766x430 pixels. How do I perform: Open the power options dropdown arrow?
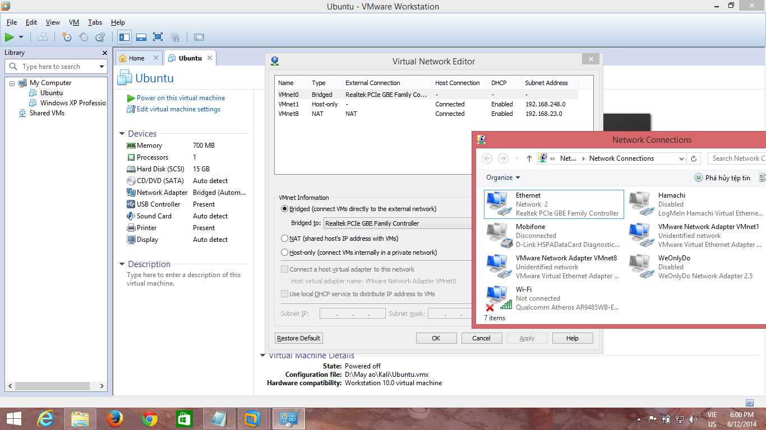click(x=21, y=37)
